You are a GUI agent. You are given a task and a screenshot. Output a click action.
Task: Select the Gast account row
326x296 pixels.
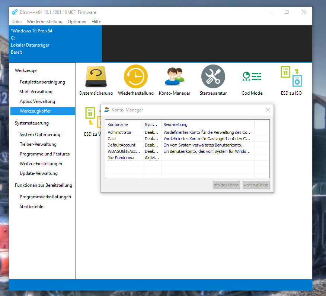coord(187,139)
